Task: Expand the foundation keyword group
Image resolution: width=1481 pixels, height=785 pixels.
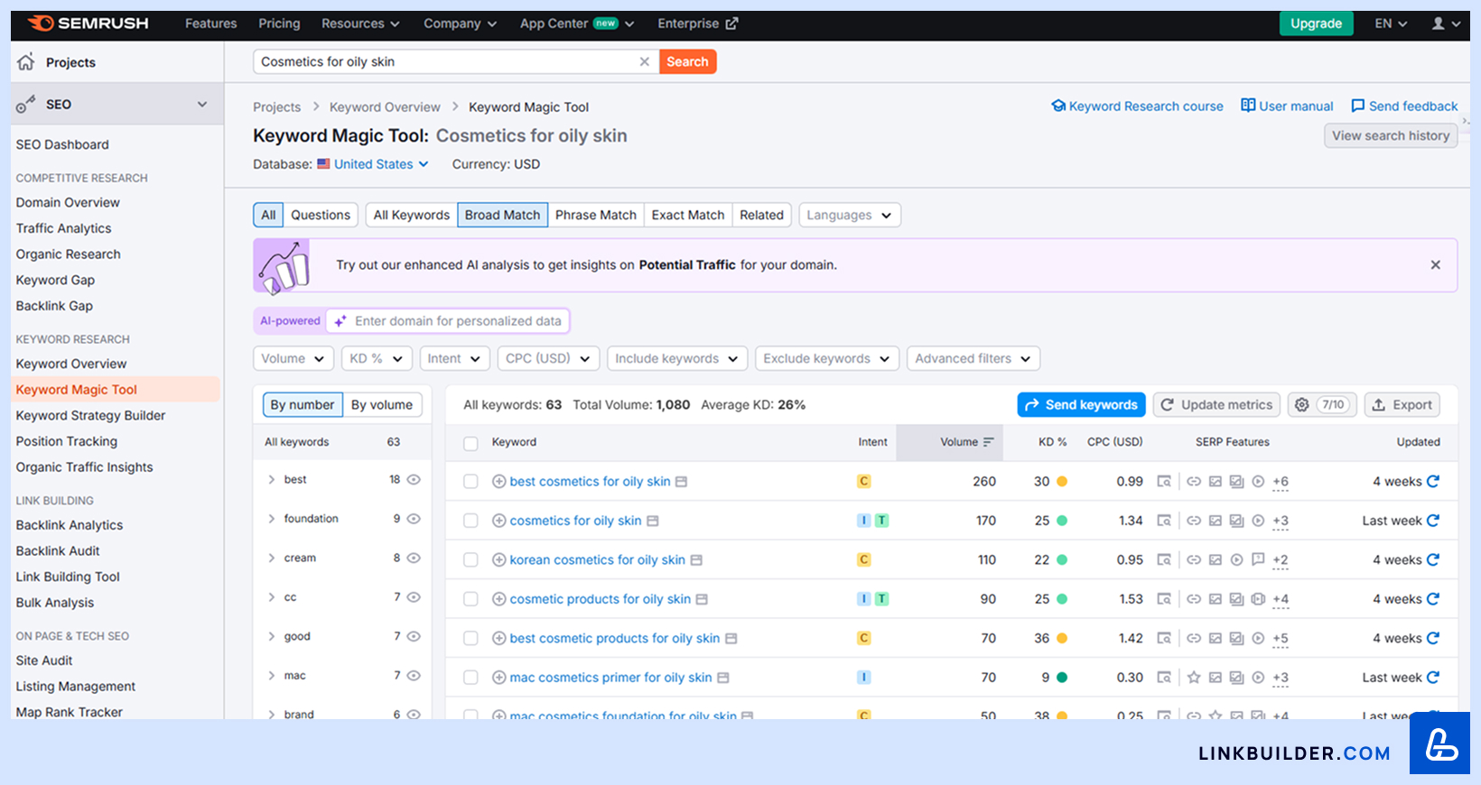Action: [271, 519]
